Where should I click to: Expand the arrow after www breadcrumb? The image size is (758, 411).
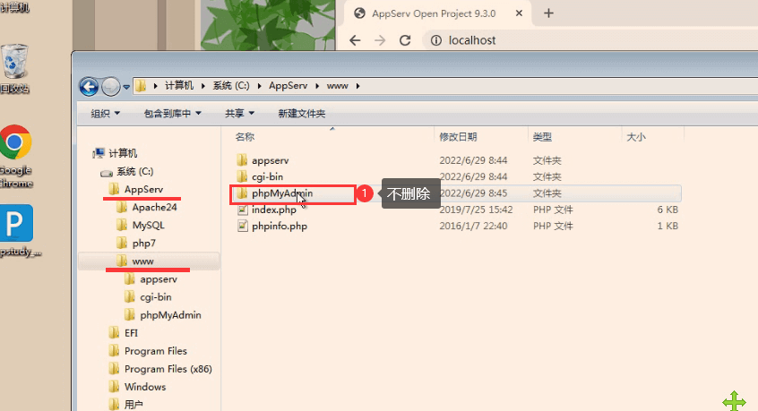[x=357, y=86]
